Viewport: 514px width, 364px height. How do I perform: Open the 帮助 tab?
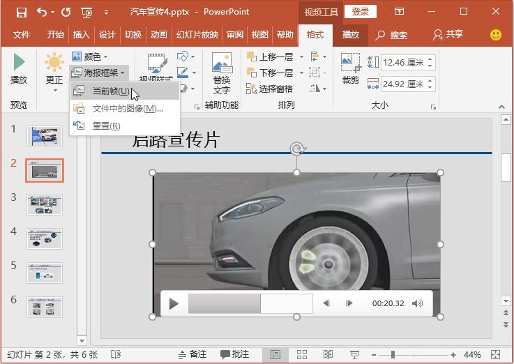285,34
